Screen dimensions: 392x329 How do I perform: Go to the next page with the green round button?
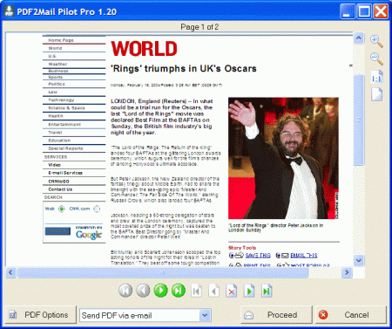pos(161,291)
